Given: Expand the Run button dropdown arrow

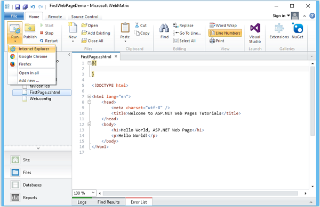Looking at the screenshot, I should point(15,42).
